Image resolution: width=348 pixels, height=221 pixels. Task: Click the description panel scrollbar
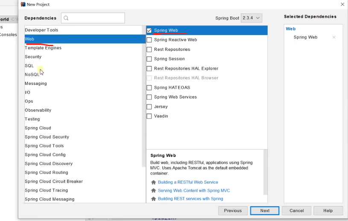pyautogui.click(x=265, y=172)
